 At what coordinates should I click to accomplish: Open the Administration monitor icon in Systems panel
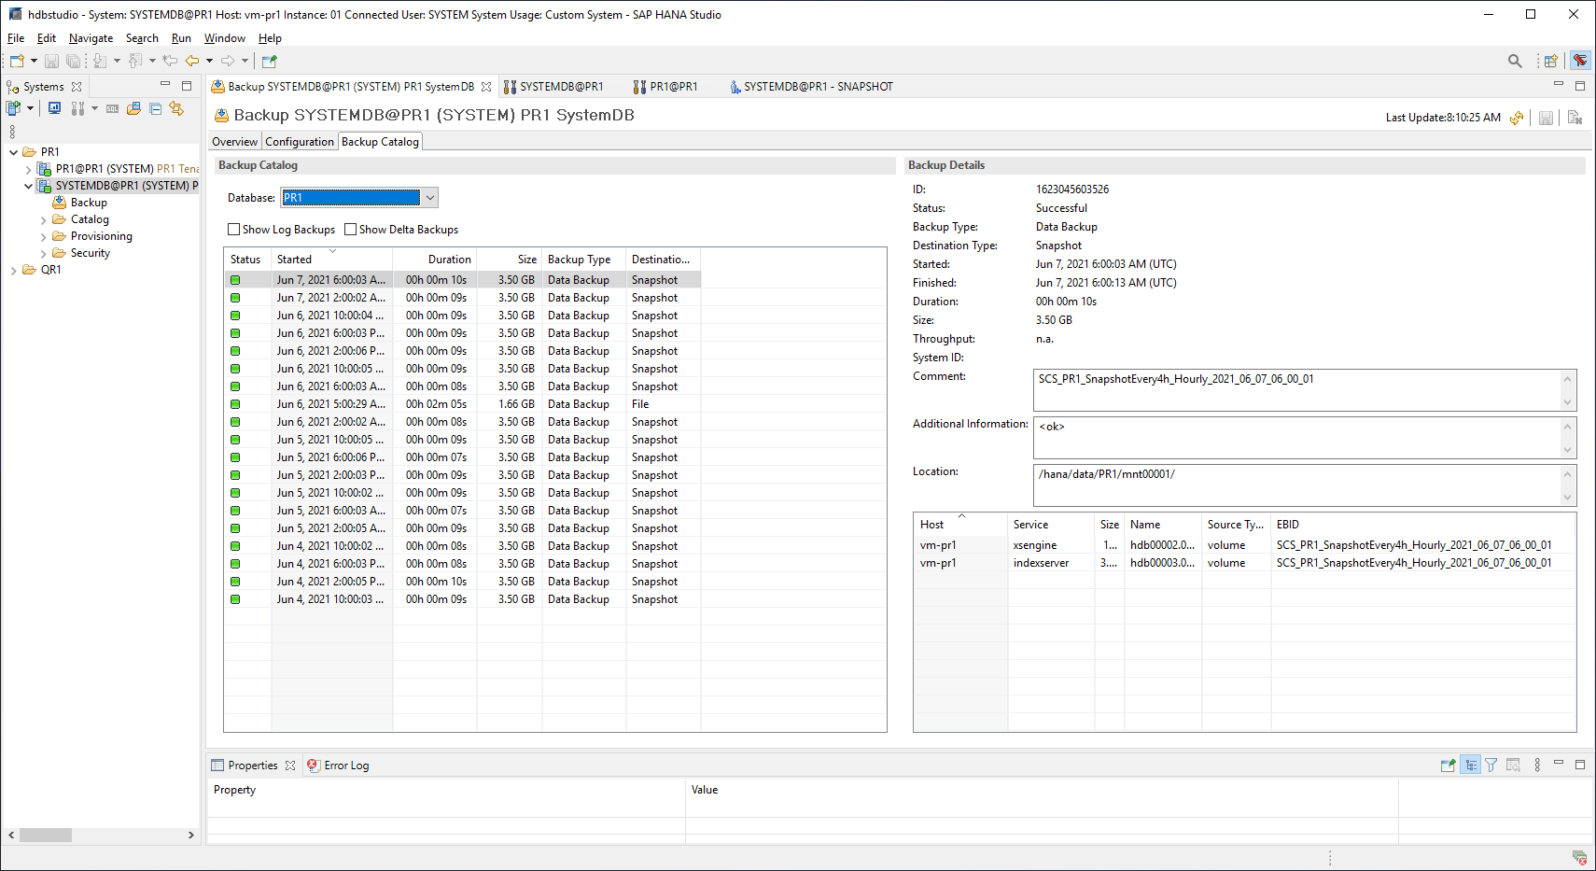(55, 108)
